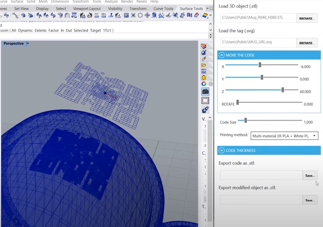Expand the CODE THICKNESS section
The height and width of the screenshot is (227, 323).
(x=222, y=150)
